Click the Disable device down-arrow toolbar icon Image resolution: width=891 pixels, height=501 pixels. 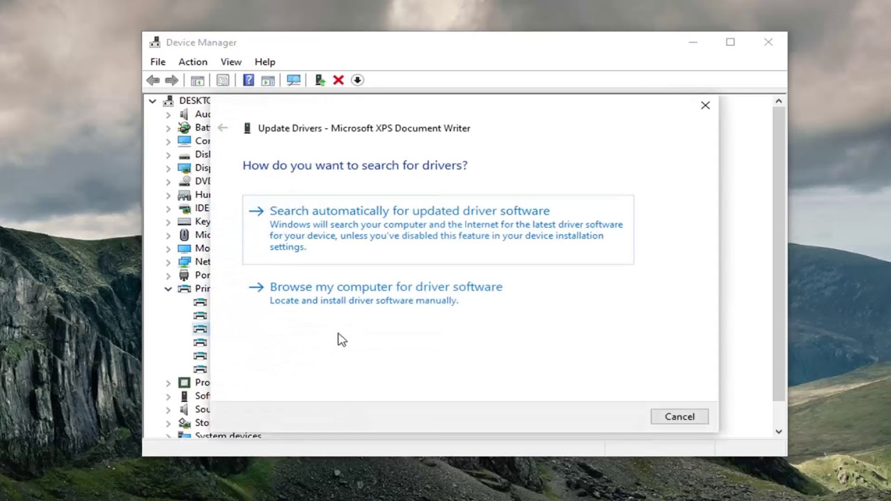pos(357,80)
